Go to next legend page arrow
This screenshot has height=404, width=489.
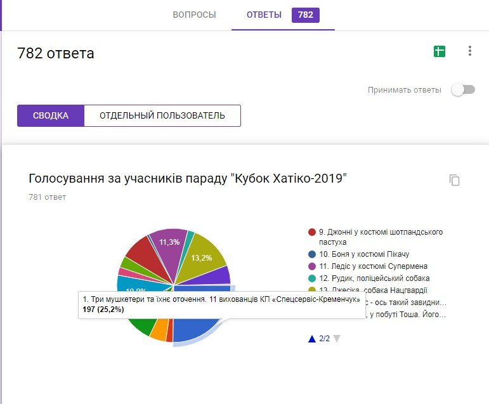pyautogui.click(x=337, y=339)
